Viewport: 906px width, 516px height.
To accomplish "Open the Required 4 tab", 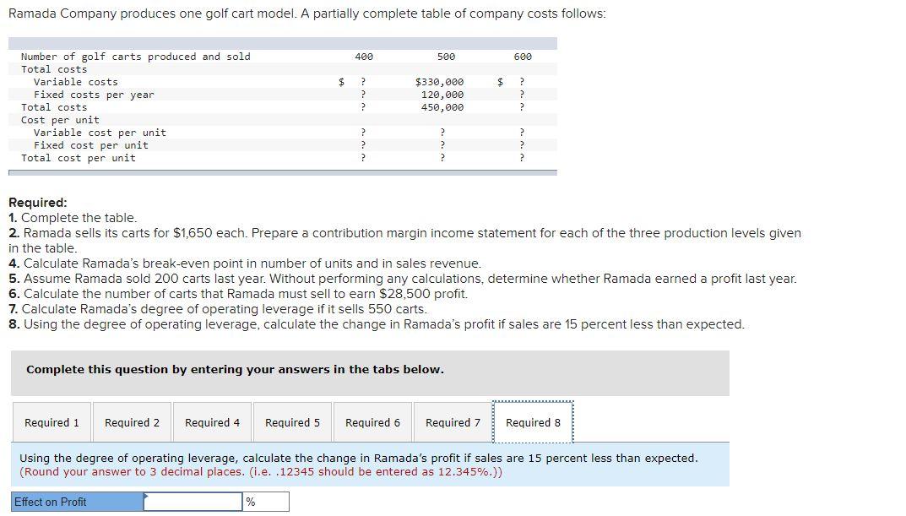I will (212, 421).
